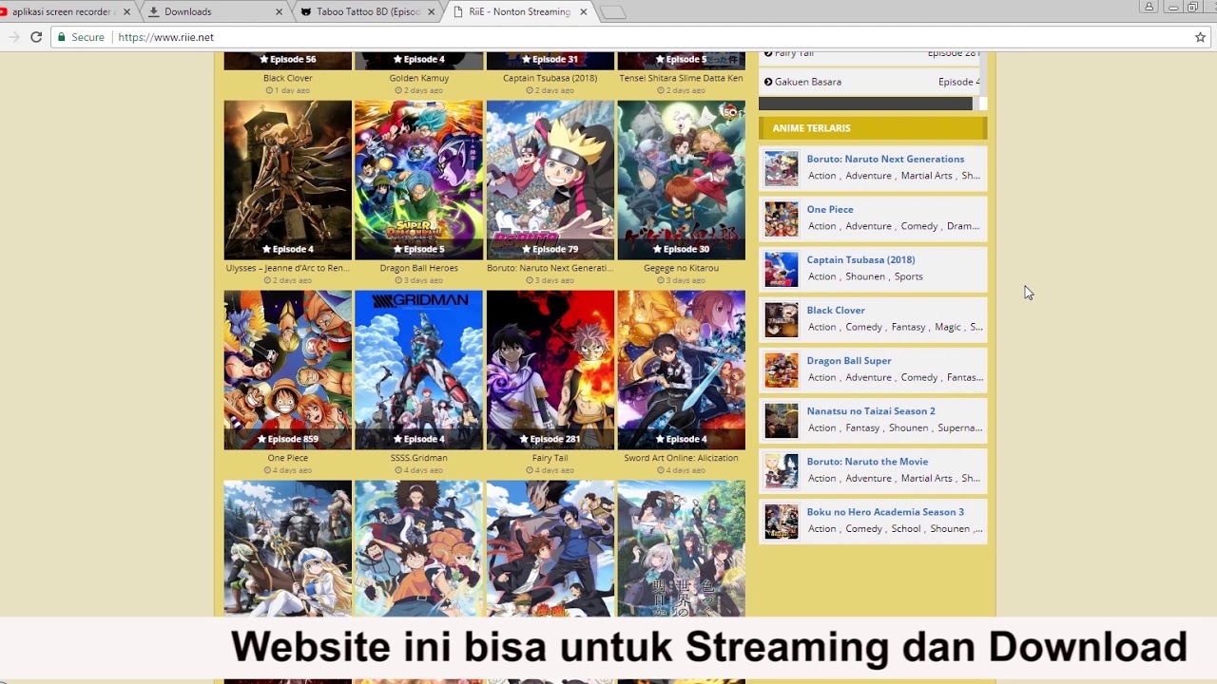The image size is (1217, 684).
Task: Click the One Piece thumbnail in Anime Terlaris
Action: point(782,218)
